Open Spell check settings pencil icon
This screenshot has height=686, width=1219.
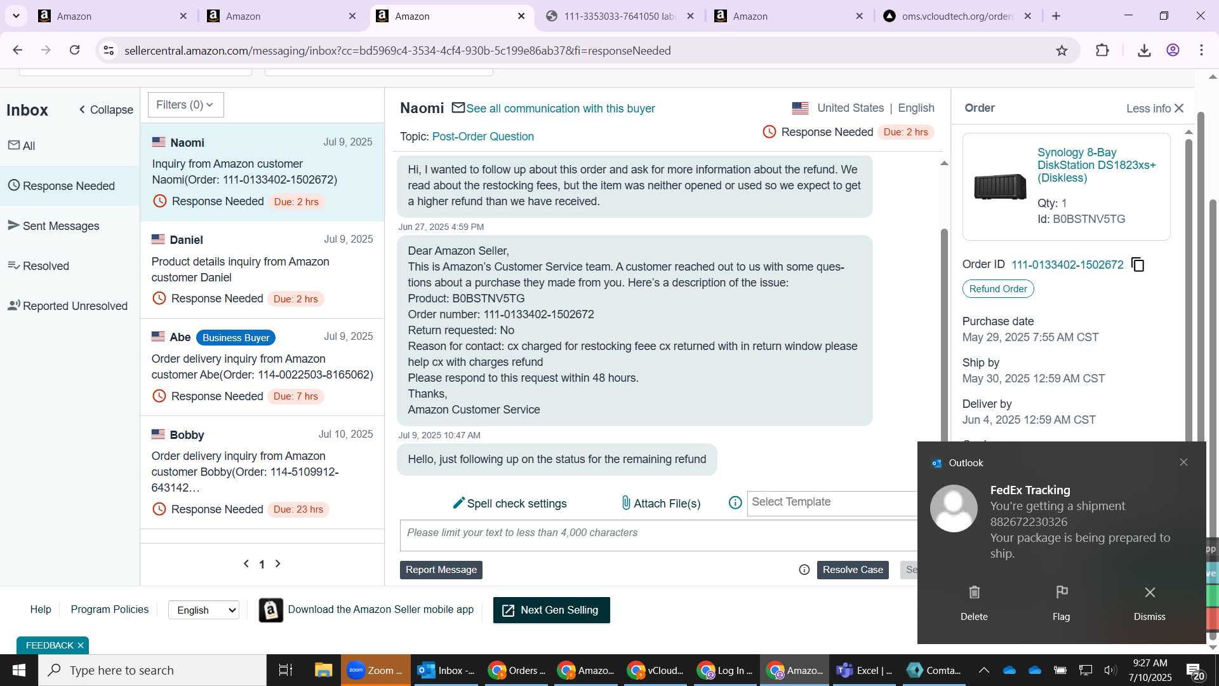click(x=458, y=503)
